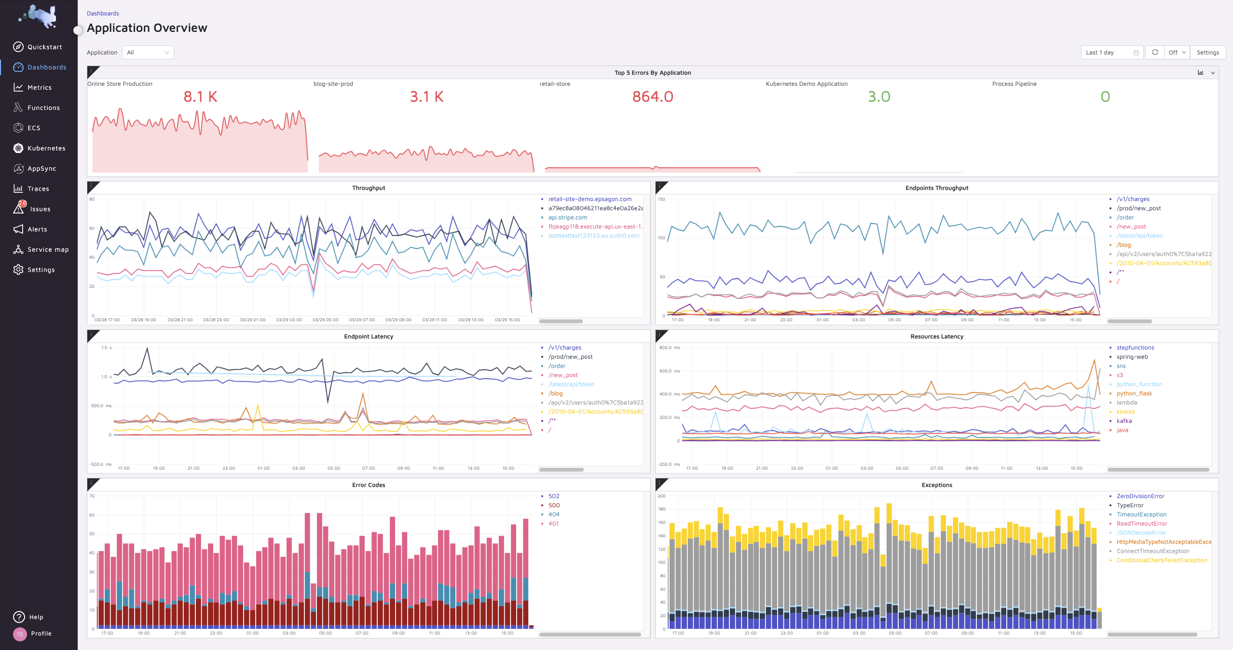Click the Throughput legend horizontal scrollbar
Viewport: 1233px width, 650px height.
(x=561, y=321)
